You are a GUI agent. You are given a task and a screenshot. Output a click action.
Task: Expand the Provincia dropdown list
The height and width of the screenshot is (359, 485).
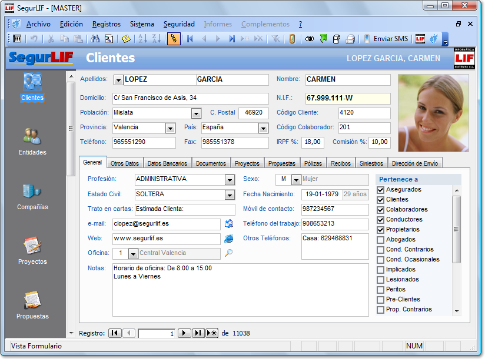tap(170, 128)
